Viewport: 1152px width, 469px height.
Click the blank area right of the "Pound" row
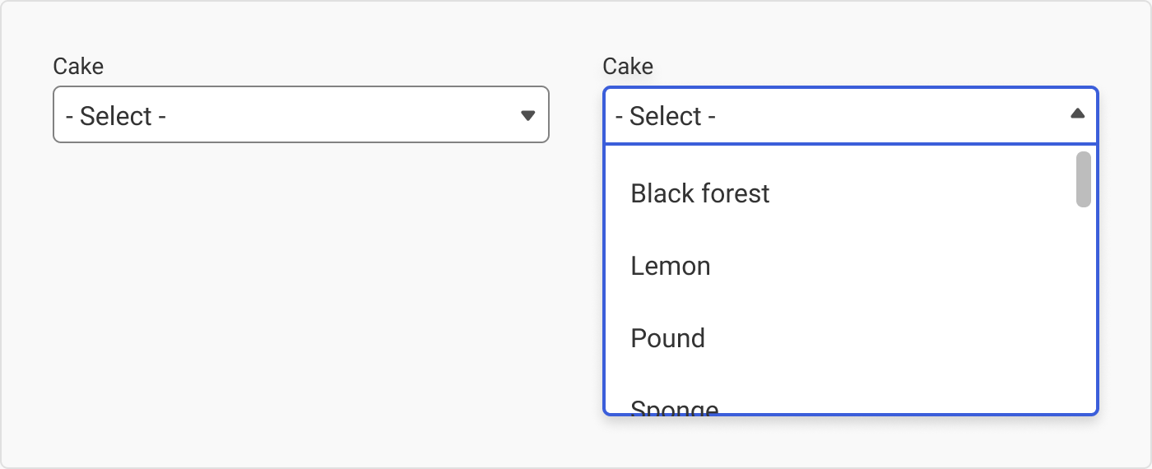[x=889, y=338]
